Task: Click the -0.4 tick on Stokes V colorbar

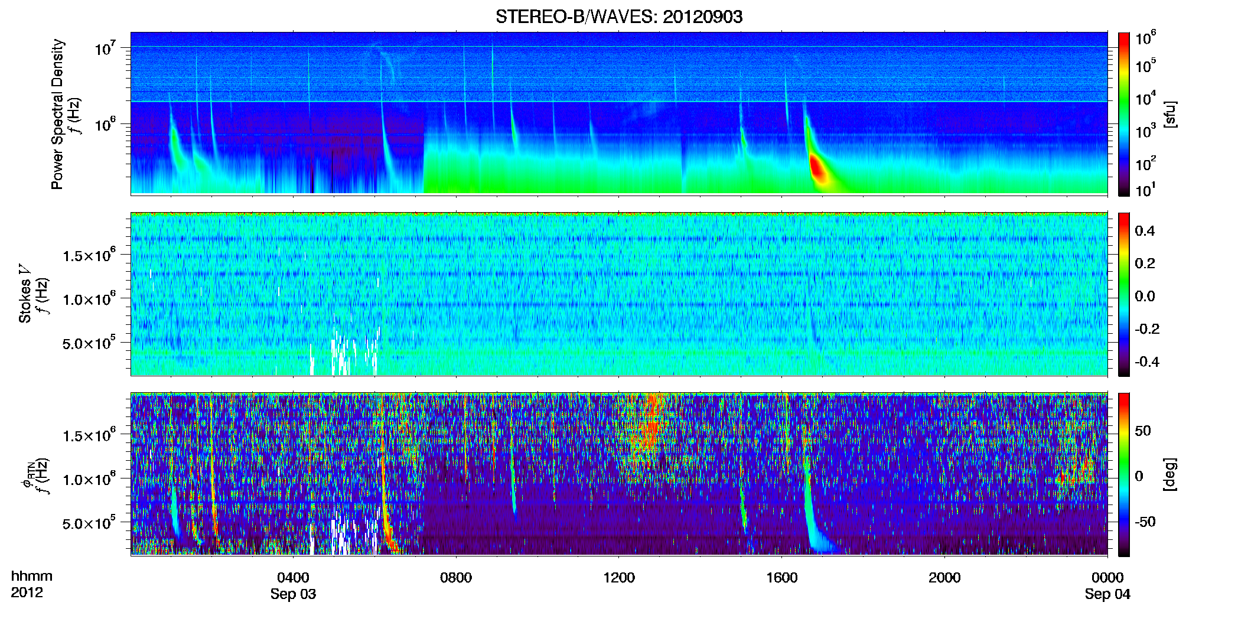Action: click(1146, 362)
